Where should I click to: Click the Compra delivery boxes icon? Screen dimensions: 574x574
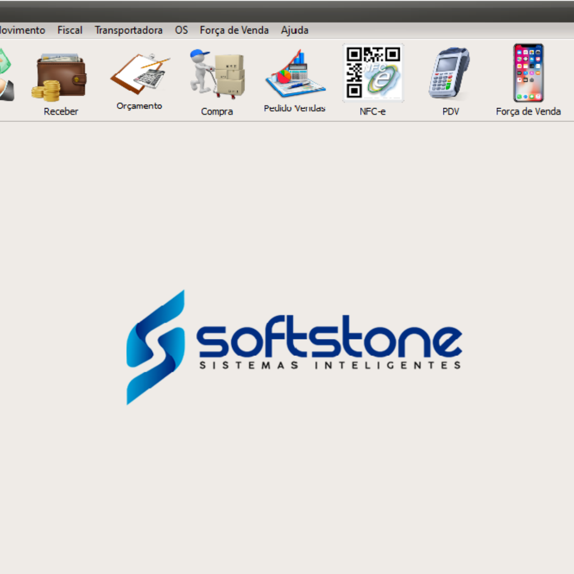point(218,74)
